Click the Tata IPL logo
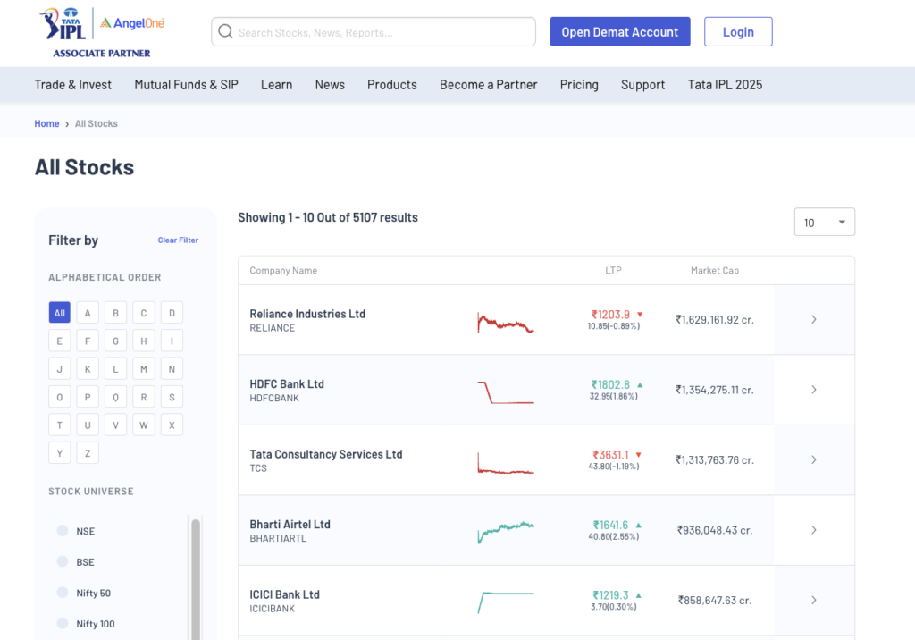The height and width of the screenshot is (640, 915). (63, 24)
